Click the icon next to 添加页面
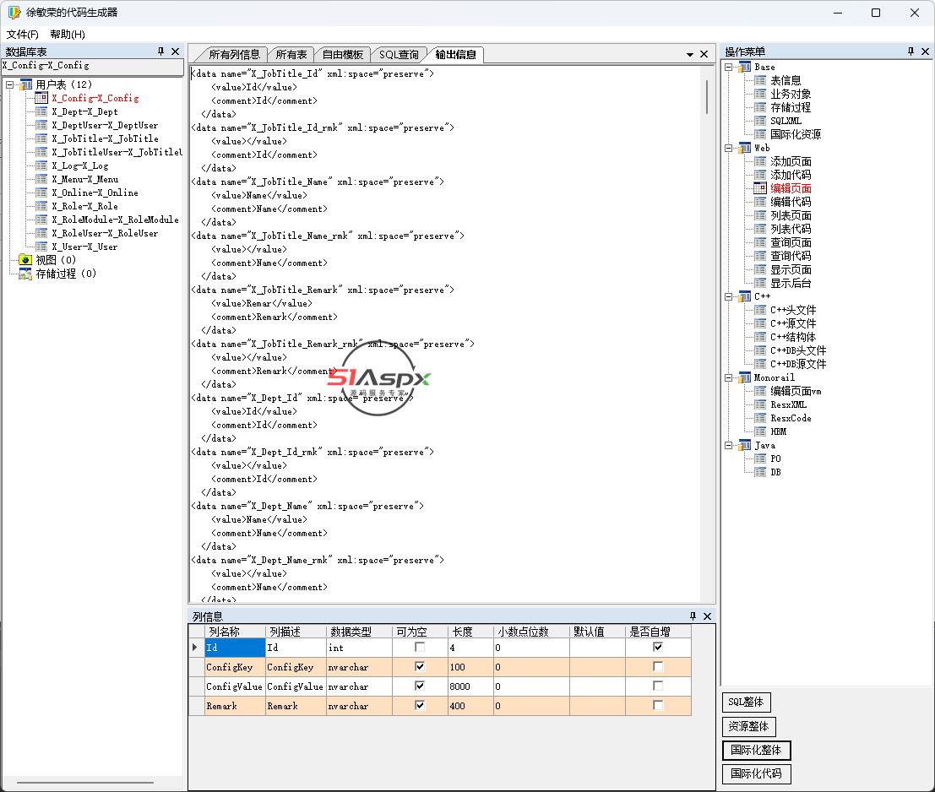The image size is (935, 792). [760, 161]
